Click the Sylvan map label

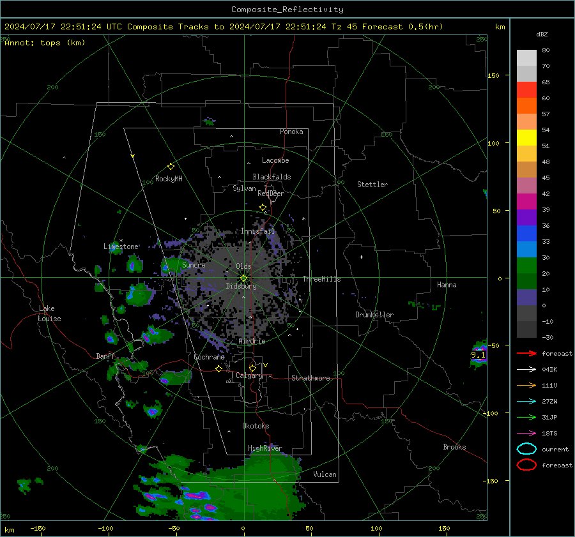[x=244, y=188]
